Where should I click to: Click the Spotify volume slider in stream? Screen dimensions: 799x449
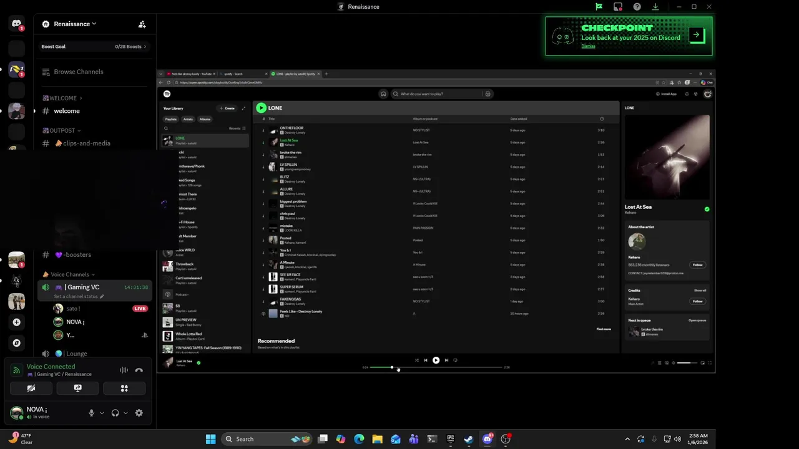[687, 363]
